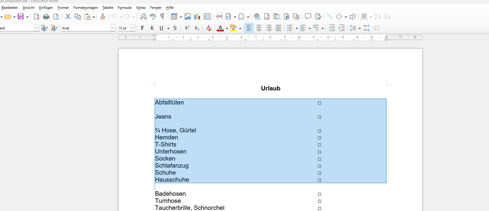
Task: Apply subscript formatting
Action: (x=197, y=28)
